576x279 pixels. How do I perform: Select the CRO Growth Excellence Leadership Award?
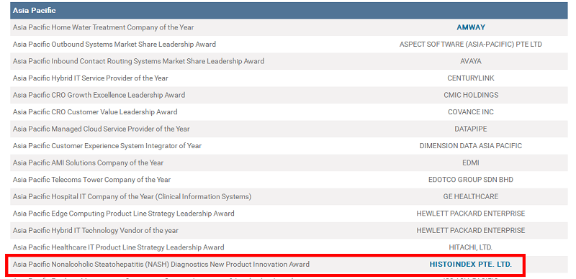click(x=99, y=95)
